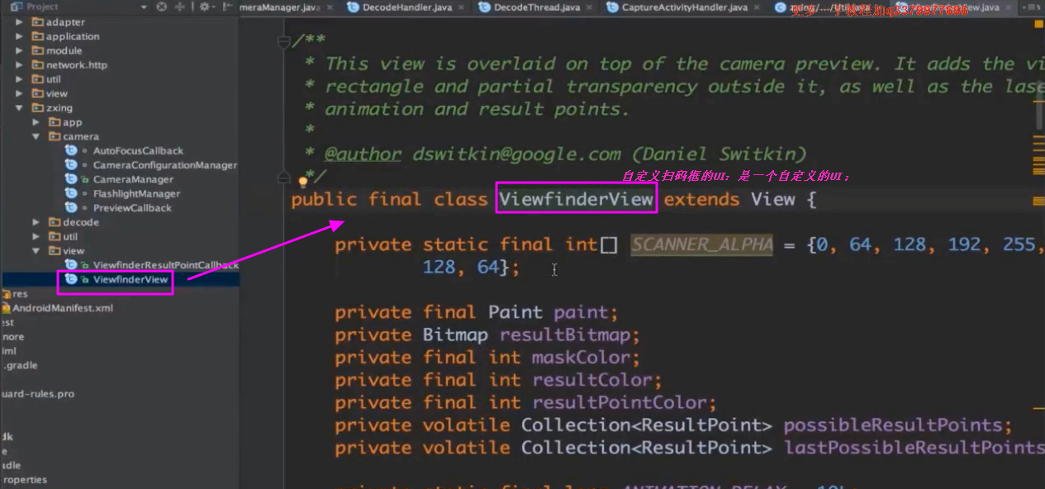
Task: Collapse the camera folder
Action: coord(36,136)
